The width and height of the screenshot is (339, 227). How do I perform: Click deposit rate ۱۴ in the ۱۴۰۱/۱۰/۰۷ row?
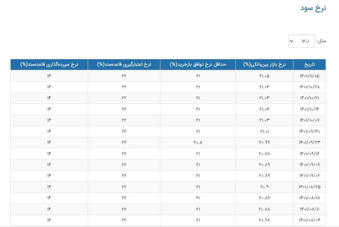coord(49,120)
